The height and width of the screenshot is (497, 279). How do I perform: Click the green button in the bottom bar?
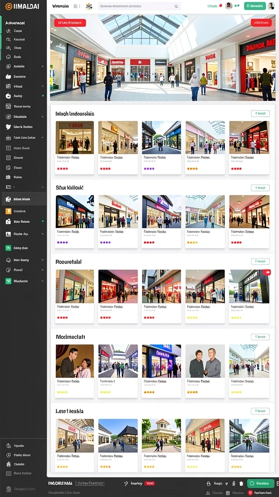260,483
